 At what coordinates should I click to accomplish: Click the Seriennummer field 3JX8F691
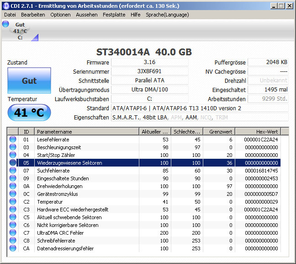[150, 71]
